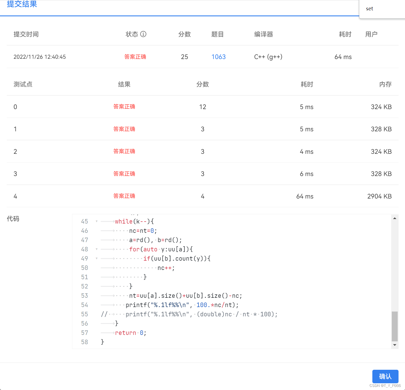Click the code scrollbar up arrow
405x390 pixels.
395,218
